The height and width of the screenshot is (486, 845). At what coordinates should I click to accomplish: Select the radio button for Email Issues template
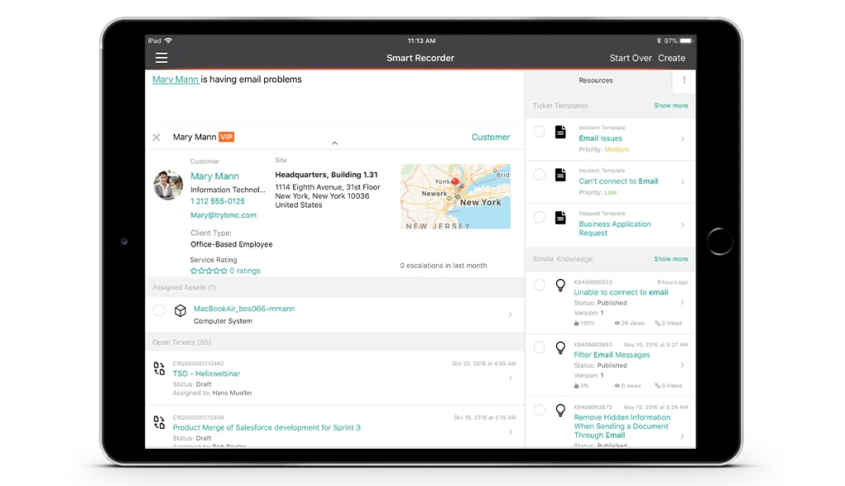(539, 132)
